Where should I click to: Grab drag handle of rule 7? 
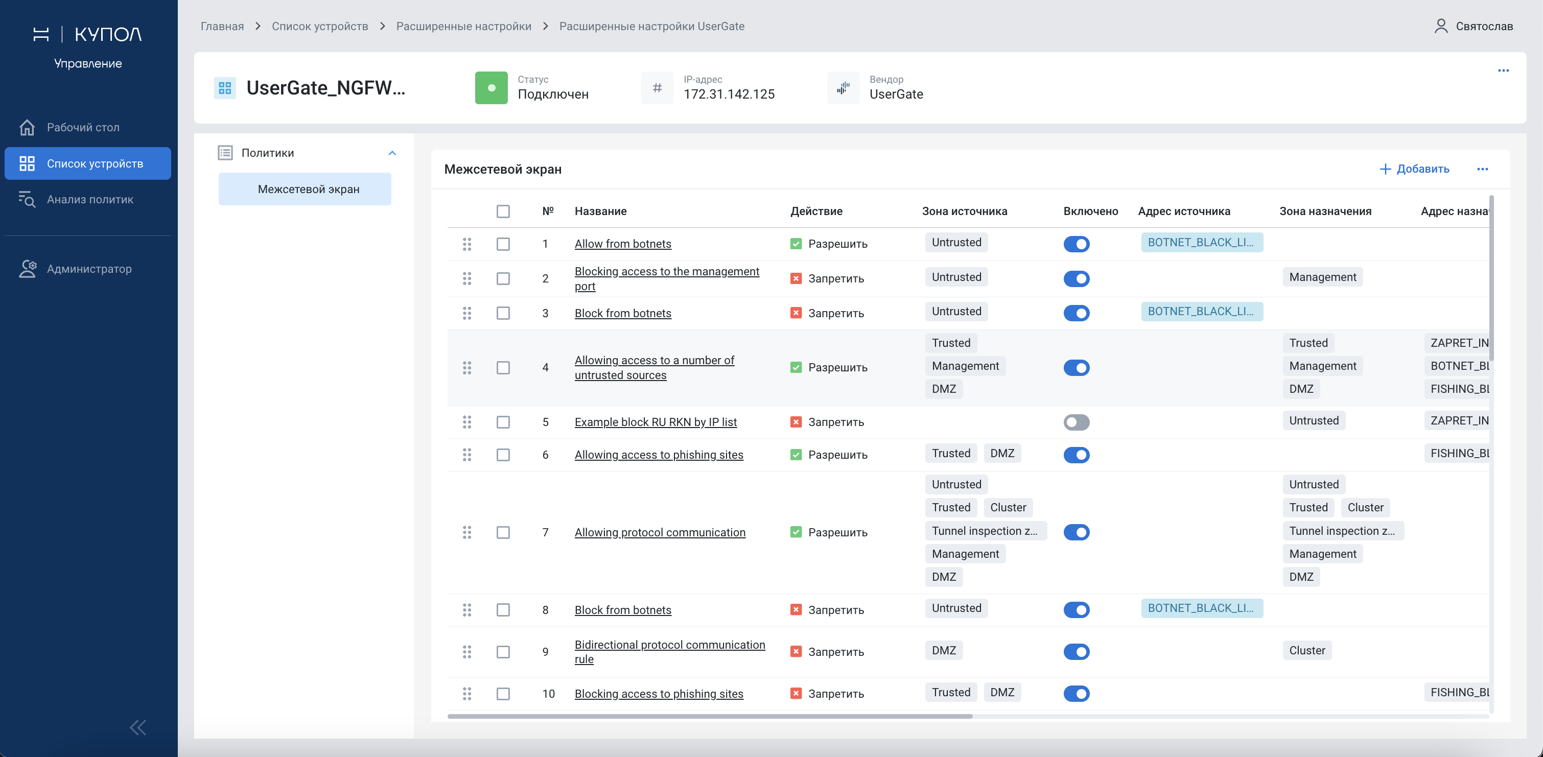[x=466, y=532]
